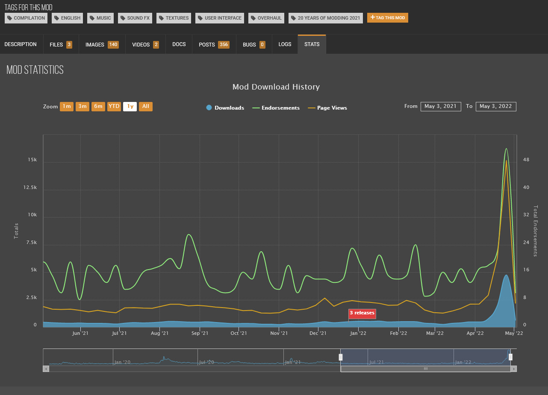Toggle the Endorsements series in legend
Screen dimensions: 548x395
click(276, 108)
